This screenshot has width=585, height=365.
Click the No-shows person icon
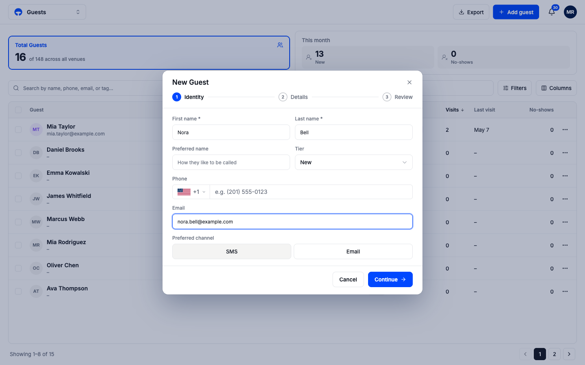point(444,57)
